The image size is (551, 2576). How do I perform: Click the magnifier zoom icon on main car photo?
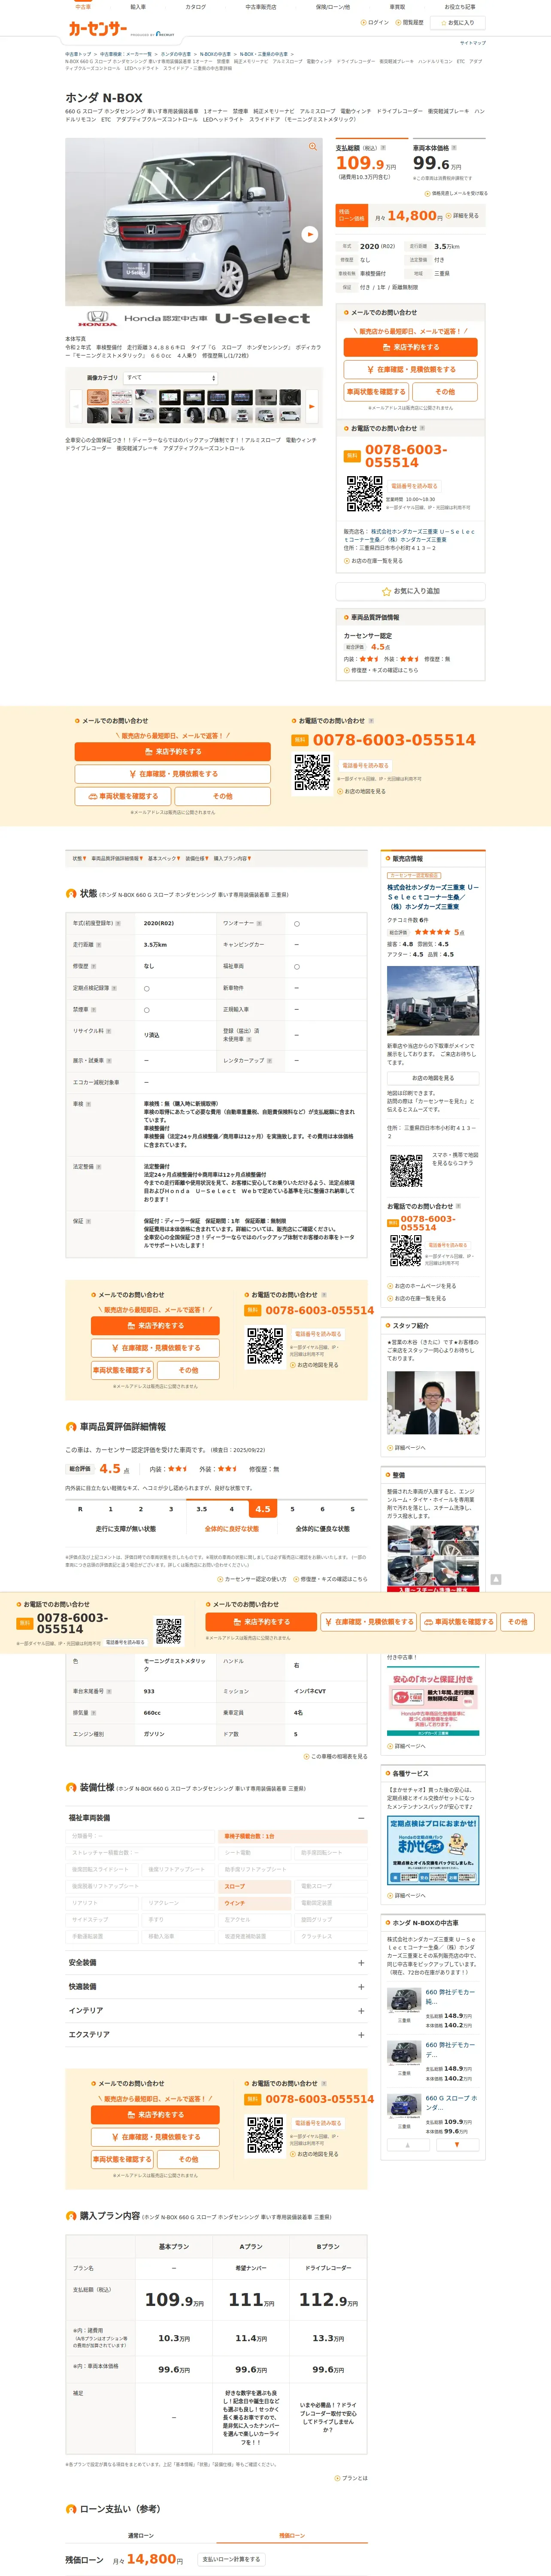pyautogui.click(x=313, y=147)
